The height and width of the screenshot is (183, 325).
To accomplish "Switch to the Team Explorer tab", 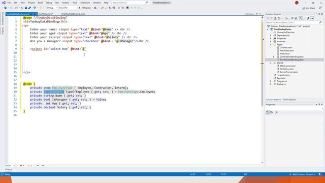I will point(289,100).
